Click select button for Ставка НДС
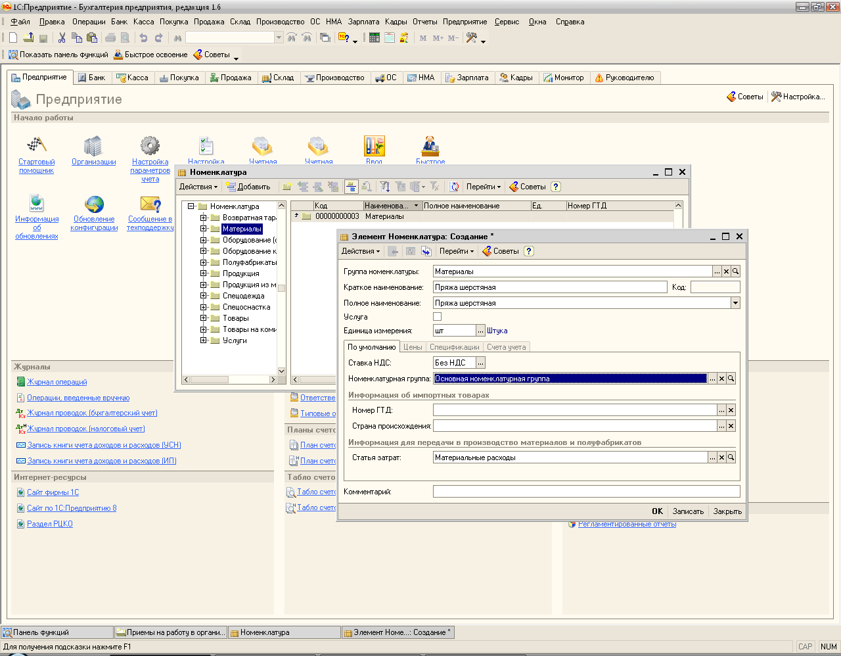The height and width of the screenshot is (656, 841). pos(481,363)
